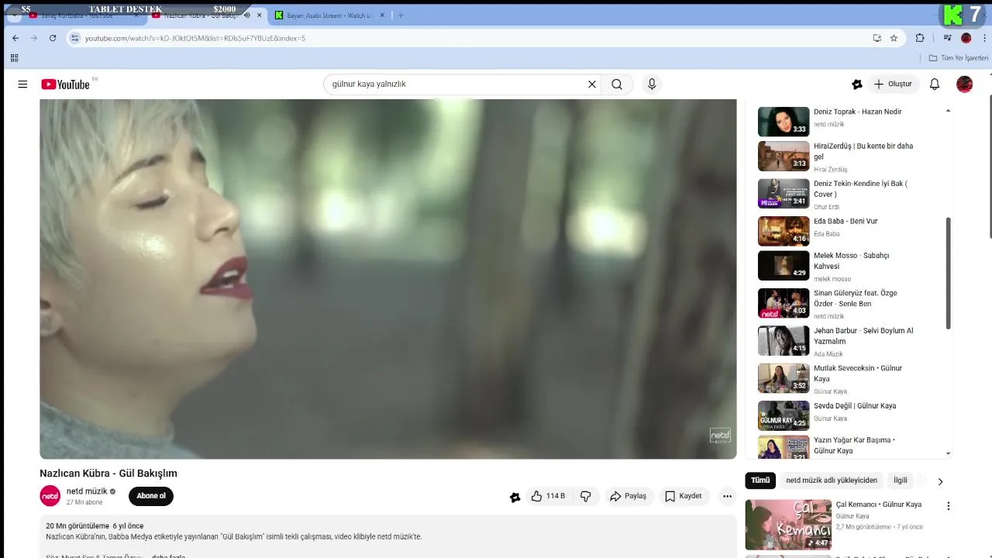Play Mutlak Seveceksin • Gülnur Kaya
The height and width of the screenshot is (558, 992).
[x=845, y=379]
